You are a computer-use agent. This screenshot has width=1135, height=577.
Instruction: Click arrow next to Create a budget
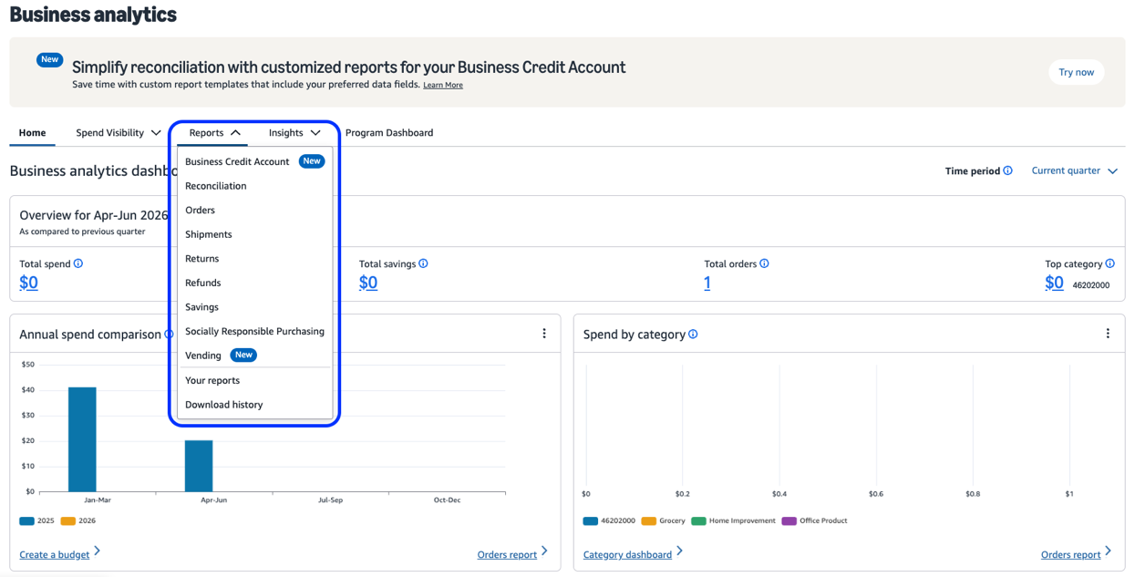click(98, 551)
